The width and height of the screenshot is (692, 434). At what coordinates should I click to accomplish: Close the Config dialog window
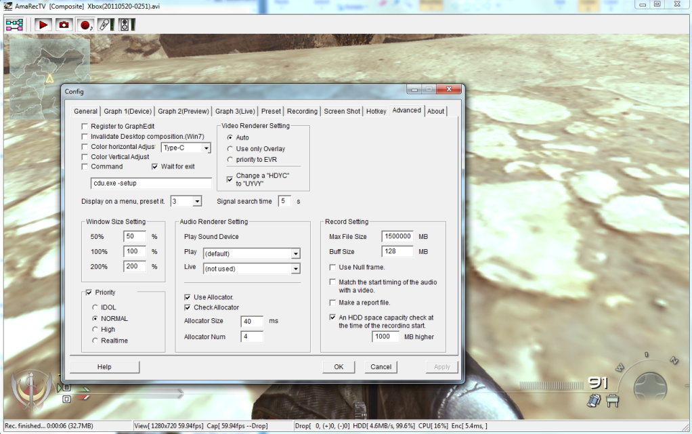coord(449,89)
